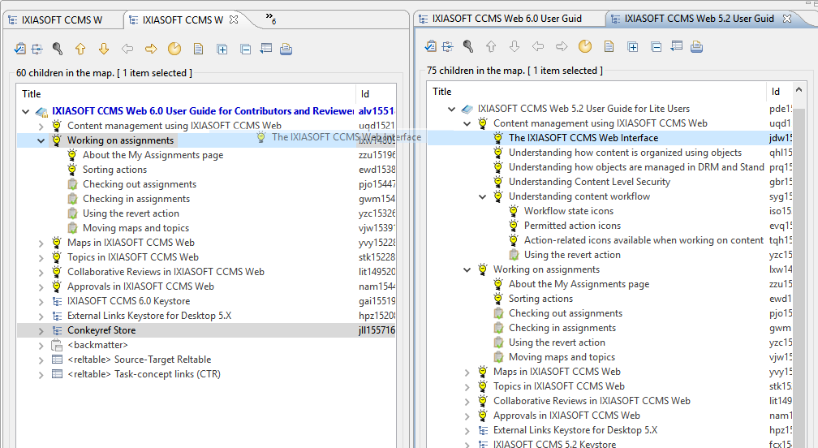Click the printer icon in the right map toolbar
Screen dimensions: 818x448
click(x=696, y=46)
